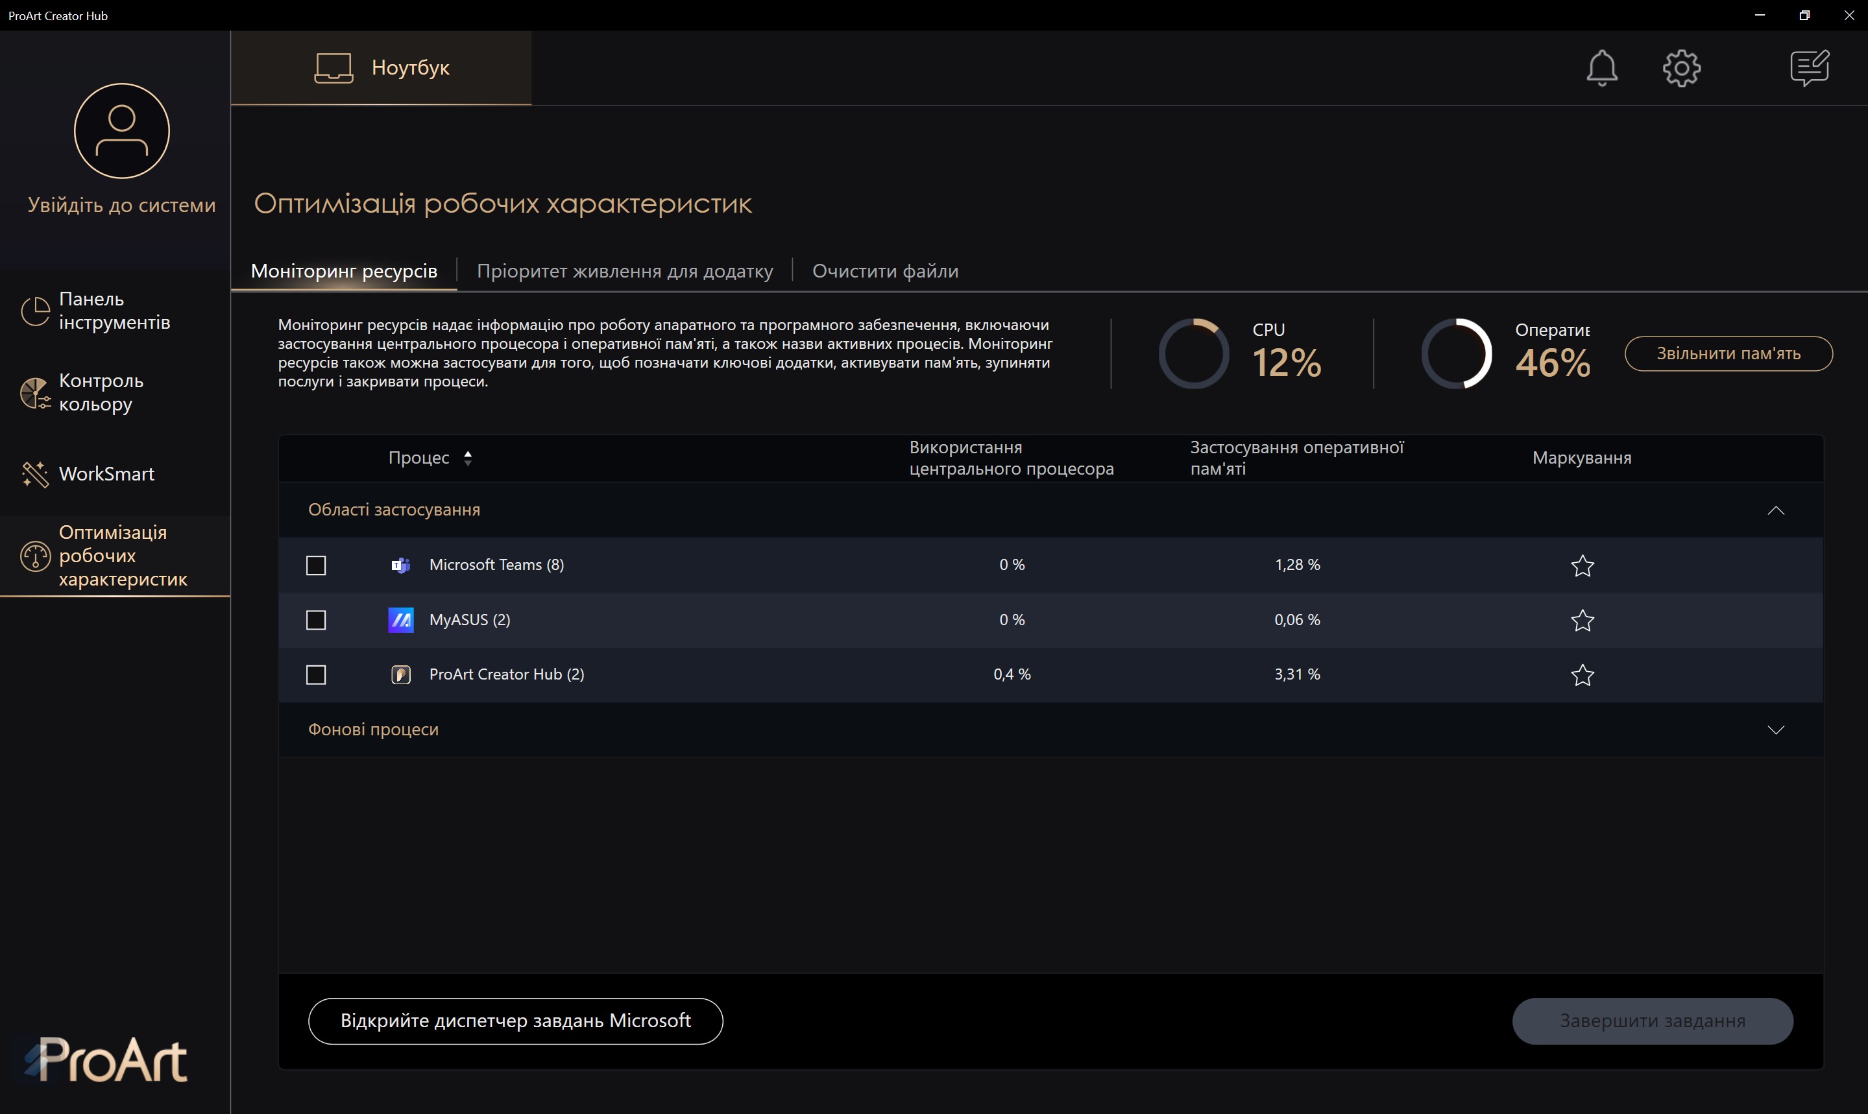Open Контроль кольору in the sidebar

[101, 392]
